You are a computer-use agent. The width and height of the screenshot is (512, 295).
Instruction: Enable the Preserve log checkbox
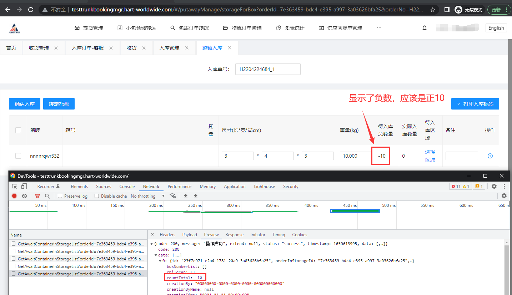pos(60,196)
